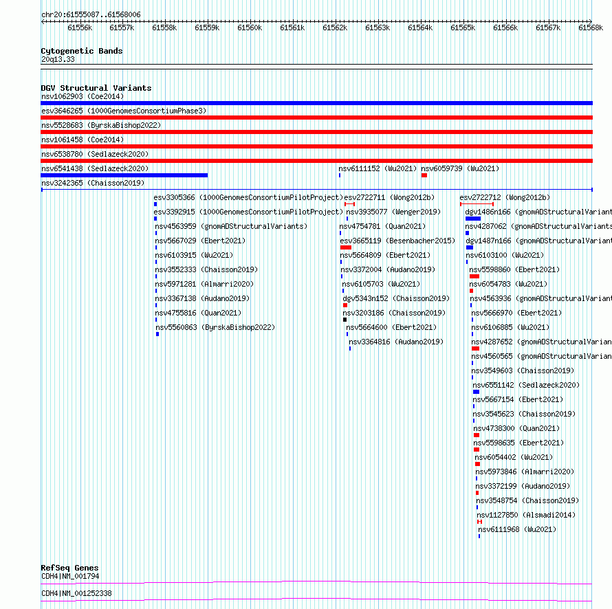The width and height of the screenshot is (612, 609).
Task: Open nsv5971281 (Almarri2020) variant
Action: click(x=204, y=284)
